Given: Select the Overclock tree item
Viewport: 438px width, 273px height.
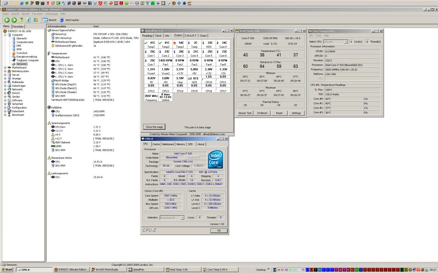Looking at the screenshot, I should click(22, 53).
